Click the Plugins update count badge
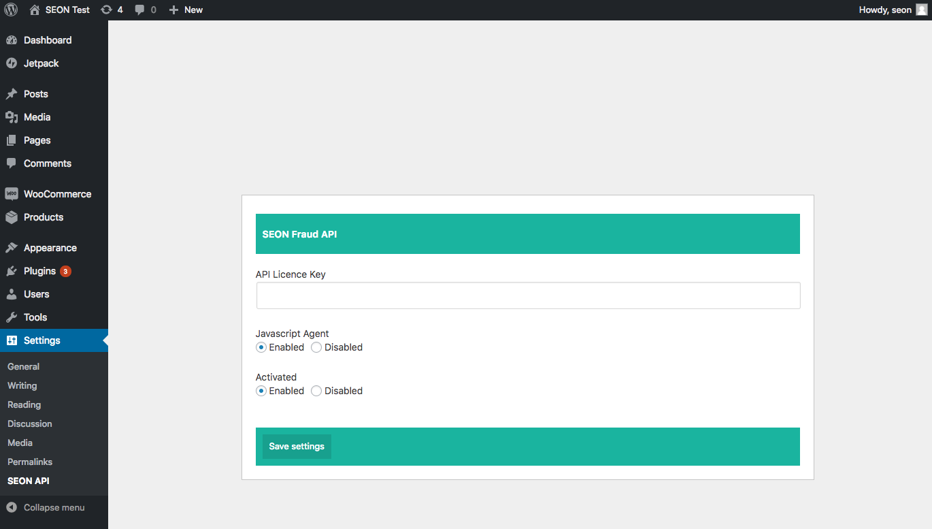 (65, 271)
